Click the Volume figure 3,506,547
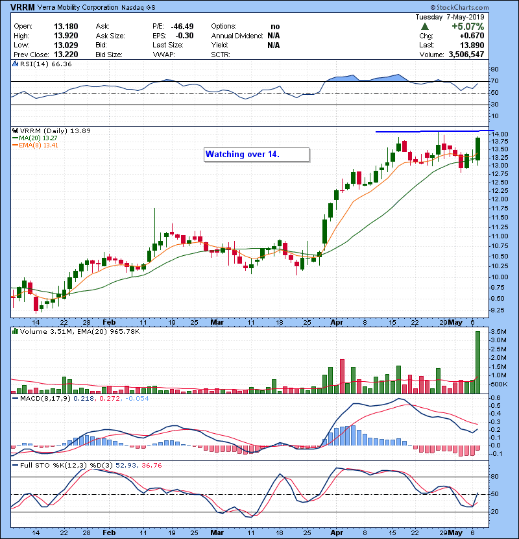 pos(466,55)
